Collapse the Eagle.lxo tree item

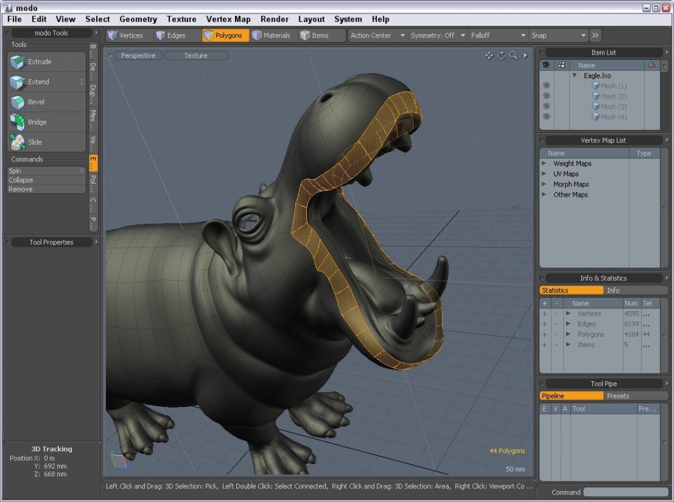click(x=575, y=76)
